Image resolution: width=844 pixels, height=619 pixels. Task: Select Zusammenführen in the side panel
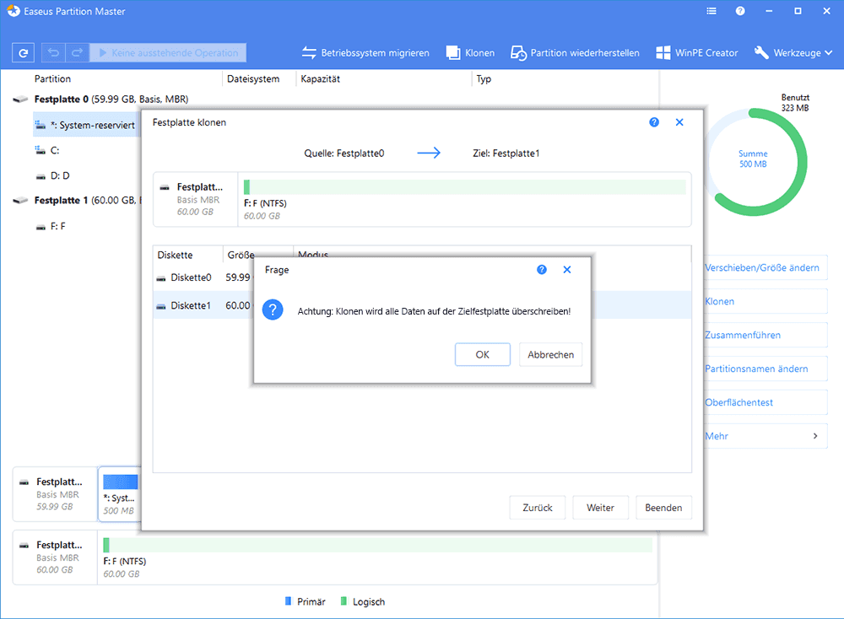point(766,335)
